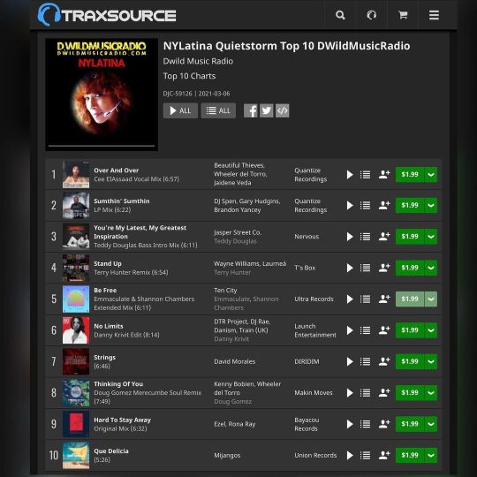Click the Traxsource logo
Viewport: 477px width, 477px height.
pos(107,15)
